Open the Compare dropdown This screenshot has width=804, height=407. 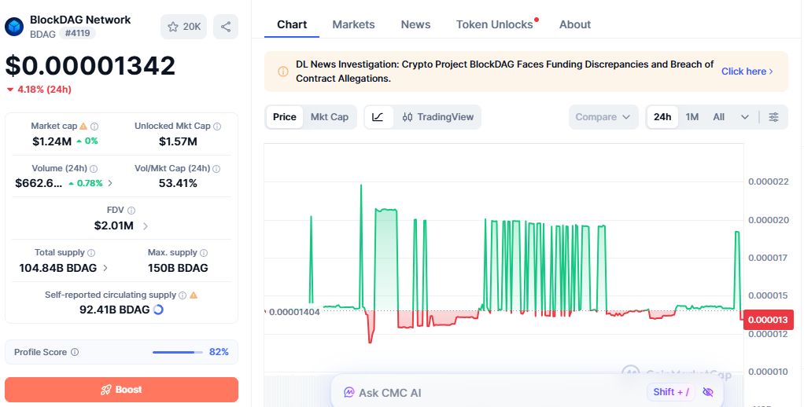[603, 117]
